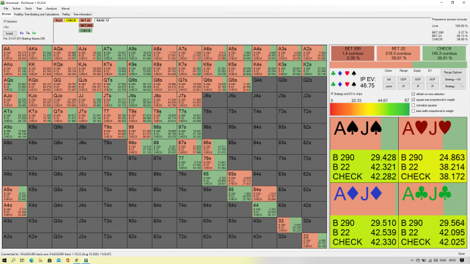Enable the normalize squares checkbox

(x=414, y=105)
